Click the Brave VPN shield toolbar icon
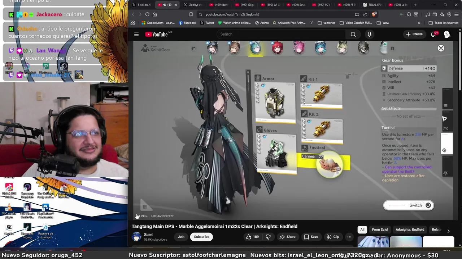Viewport: 462px width, 259px height. click(x=449, y=14)
